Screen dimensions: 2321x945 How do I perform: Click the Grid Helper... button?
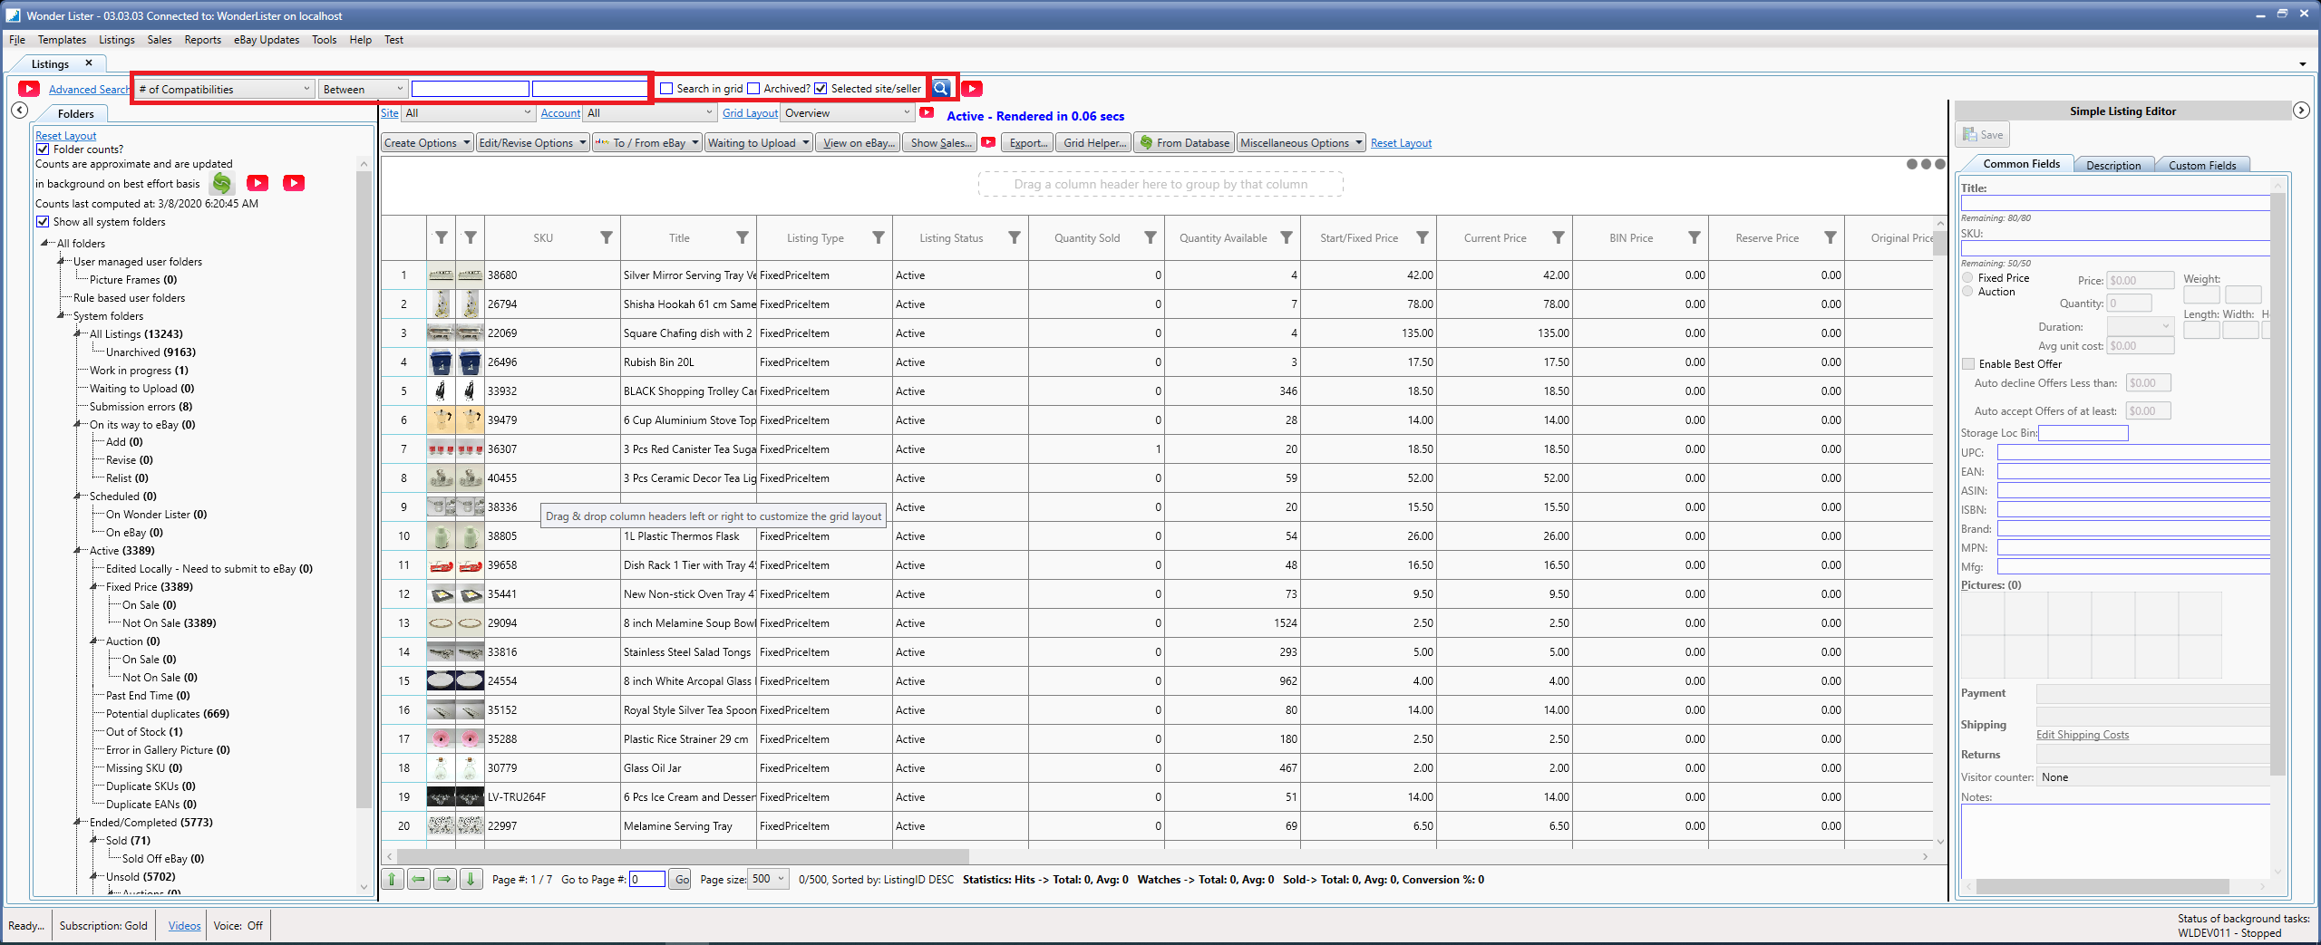tap(1094, 143)
